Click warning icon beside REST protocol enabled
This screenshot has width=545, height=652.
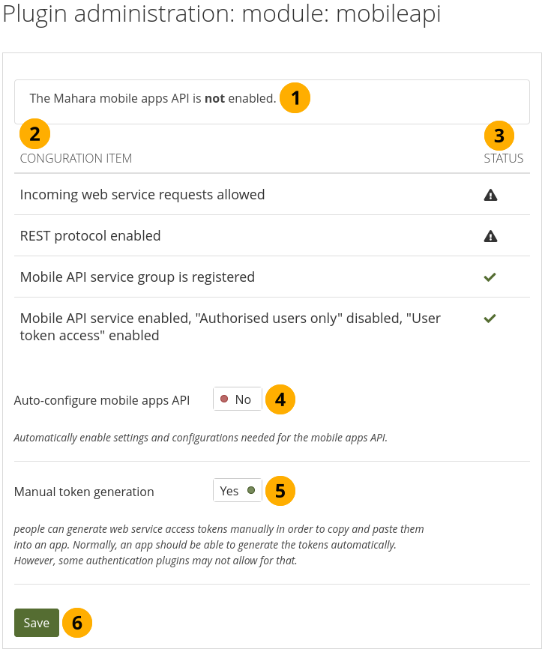pyautogui.click(x=490, y=236)
